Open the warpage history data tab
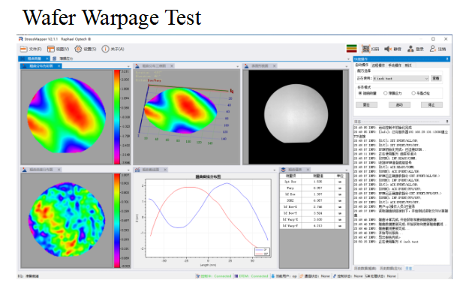 [x=365, y=268]
